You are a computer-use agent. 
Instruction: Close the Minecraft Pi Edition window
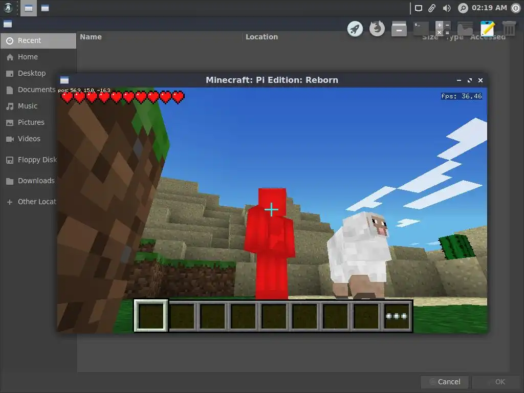480,80
